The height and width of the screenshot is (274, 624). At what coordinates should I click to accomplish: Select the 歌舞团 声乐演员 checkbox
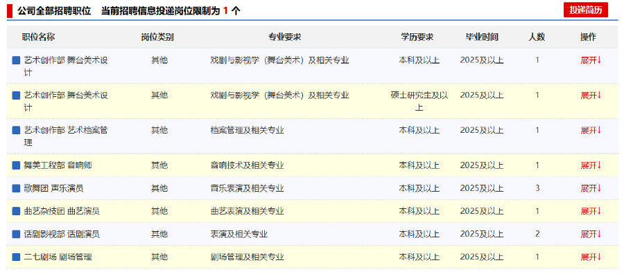pos(16,188)
